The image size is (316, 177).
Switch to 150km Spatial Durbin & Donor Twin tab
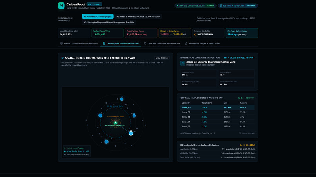click(x=120, y=43)
